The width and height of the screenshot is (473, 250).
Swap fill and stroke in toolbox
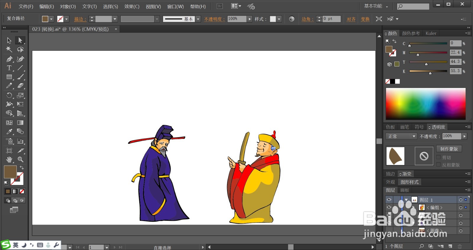click(22, 168)
